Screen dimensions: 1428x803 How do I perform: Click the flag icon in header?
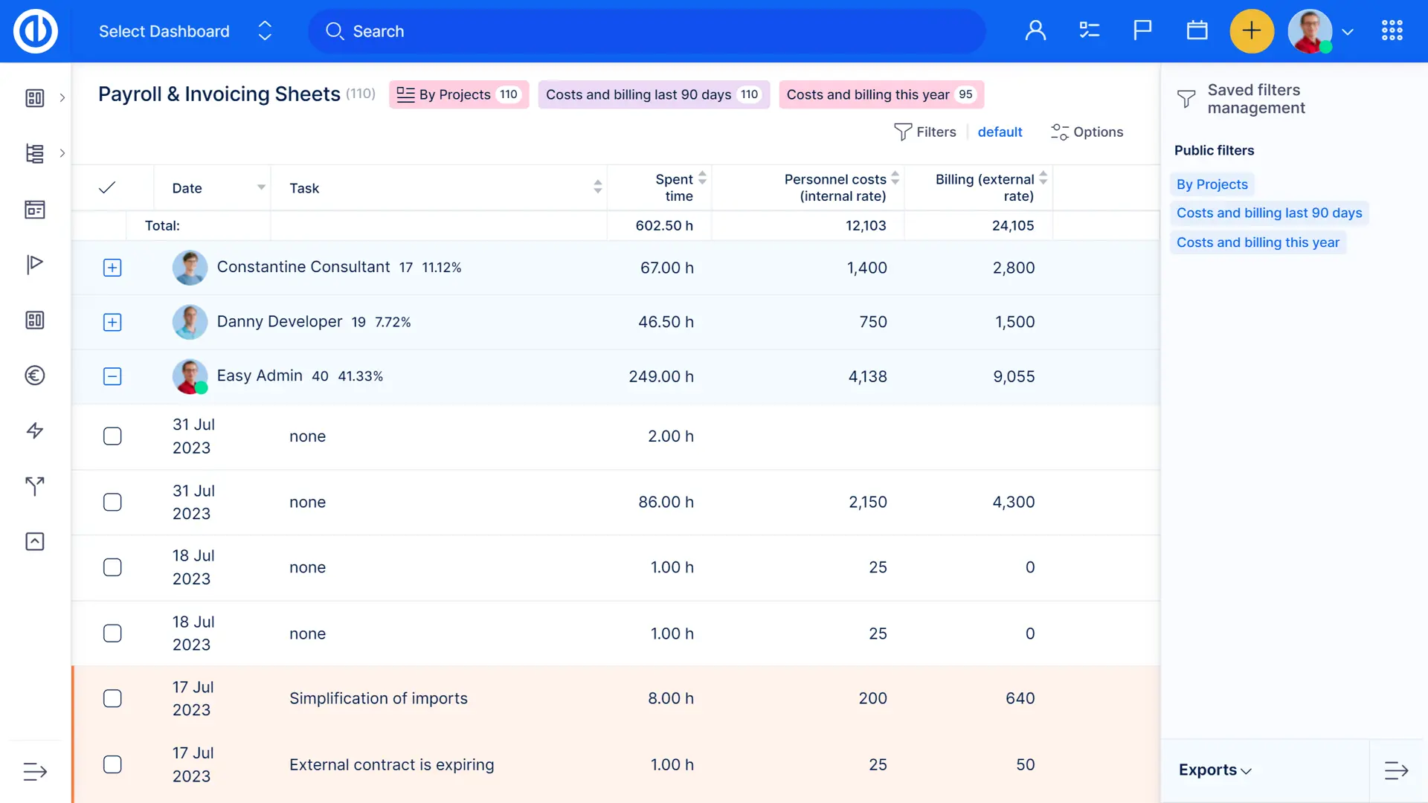[x=1142, y=31]
